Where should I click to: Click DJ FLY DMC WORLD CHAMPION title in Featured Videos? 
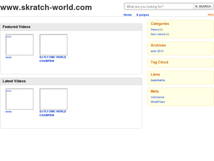point(53,59)
